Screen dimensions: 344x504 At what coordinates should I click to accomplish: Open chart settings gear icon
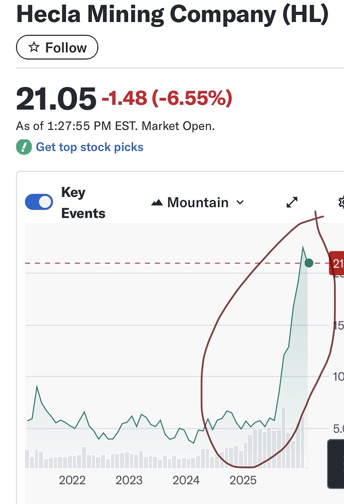[x=342, y=202]
